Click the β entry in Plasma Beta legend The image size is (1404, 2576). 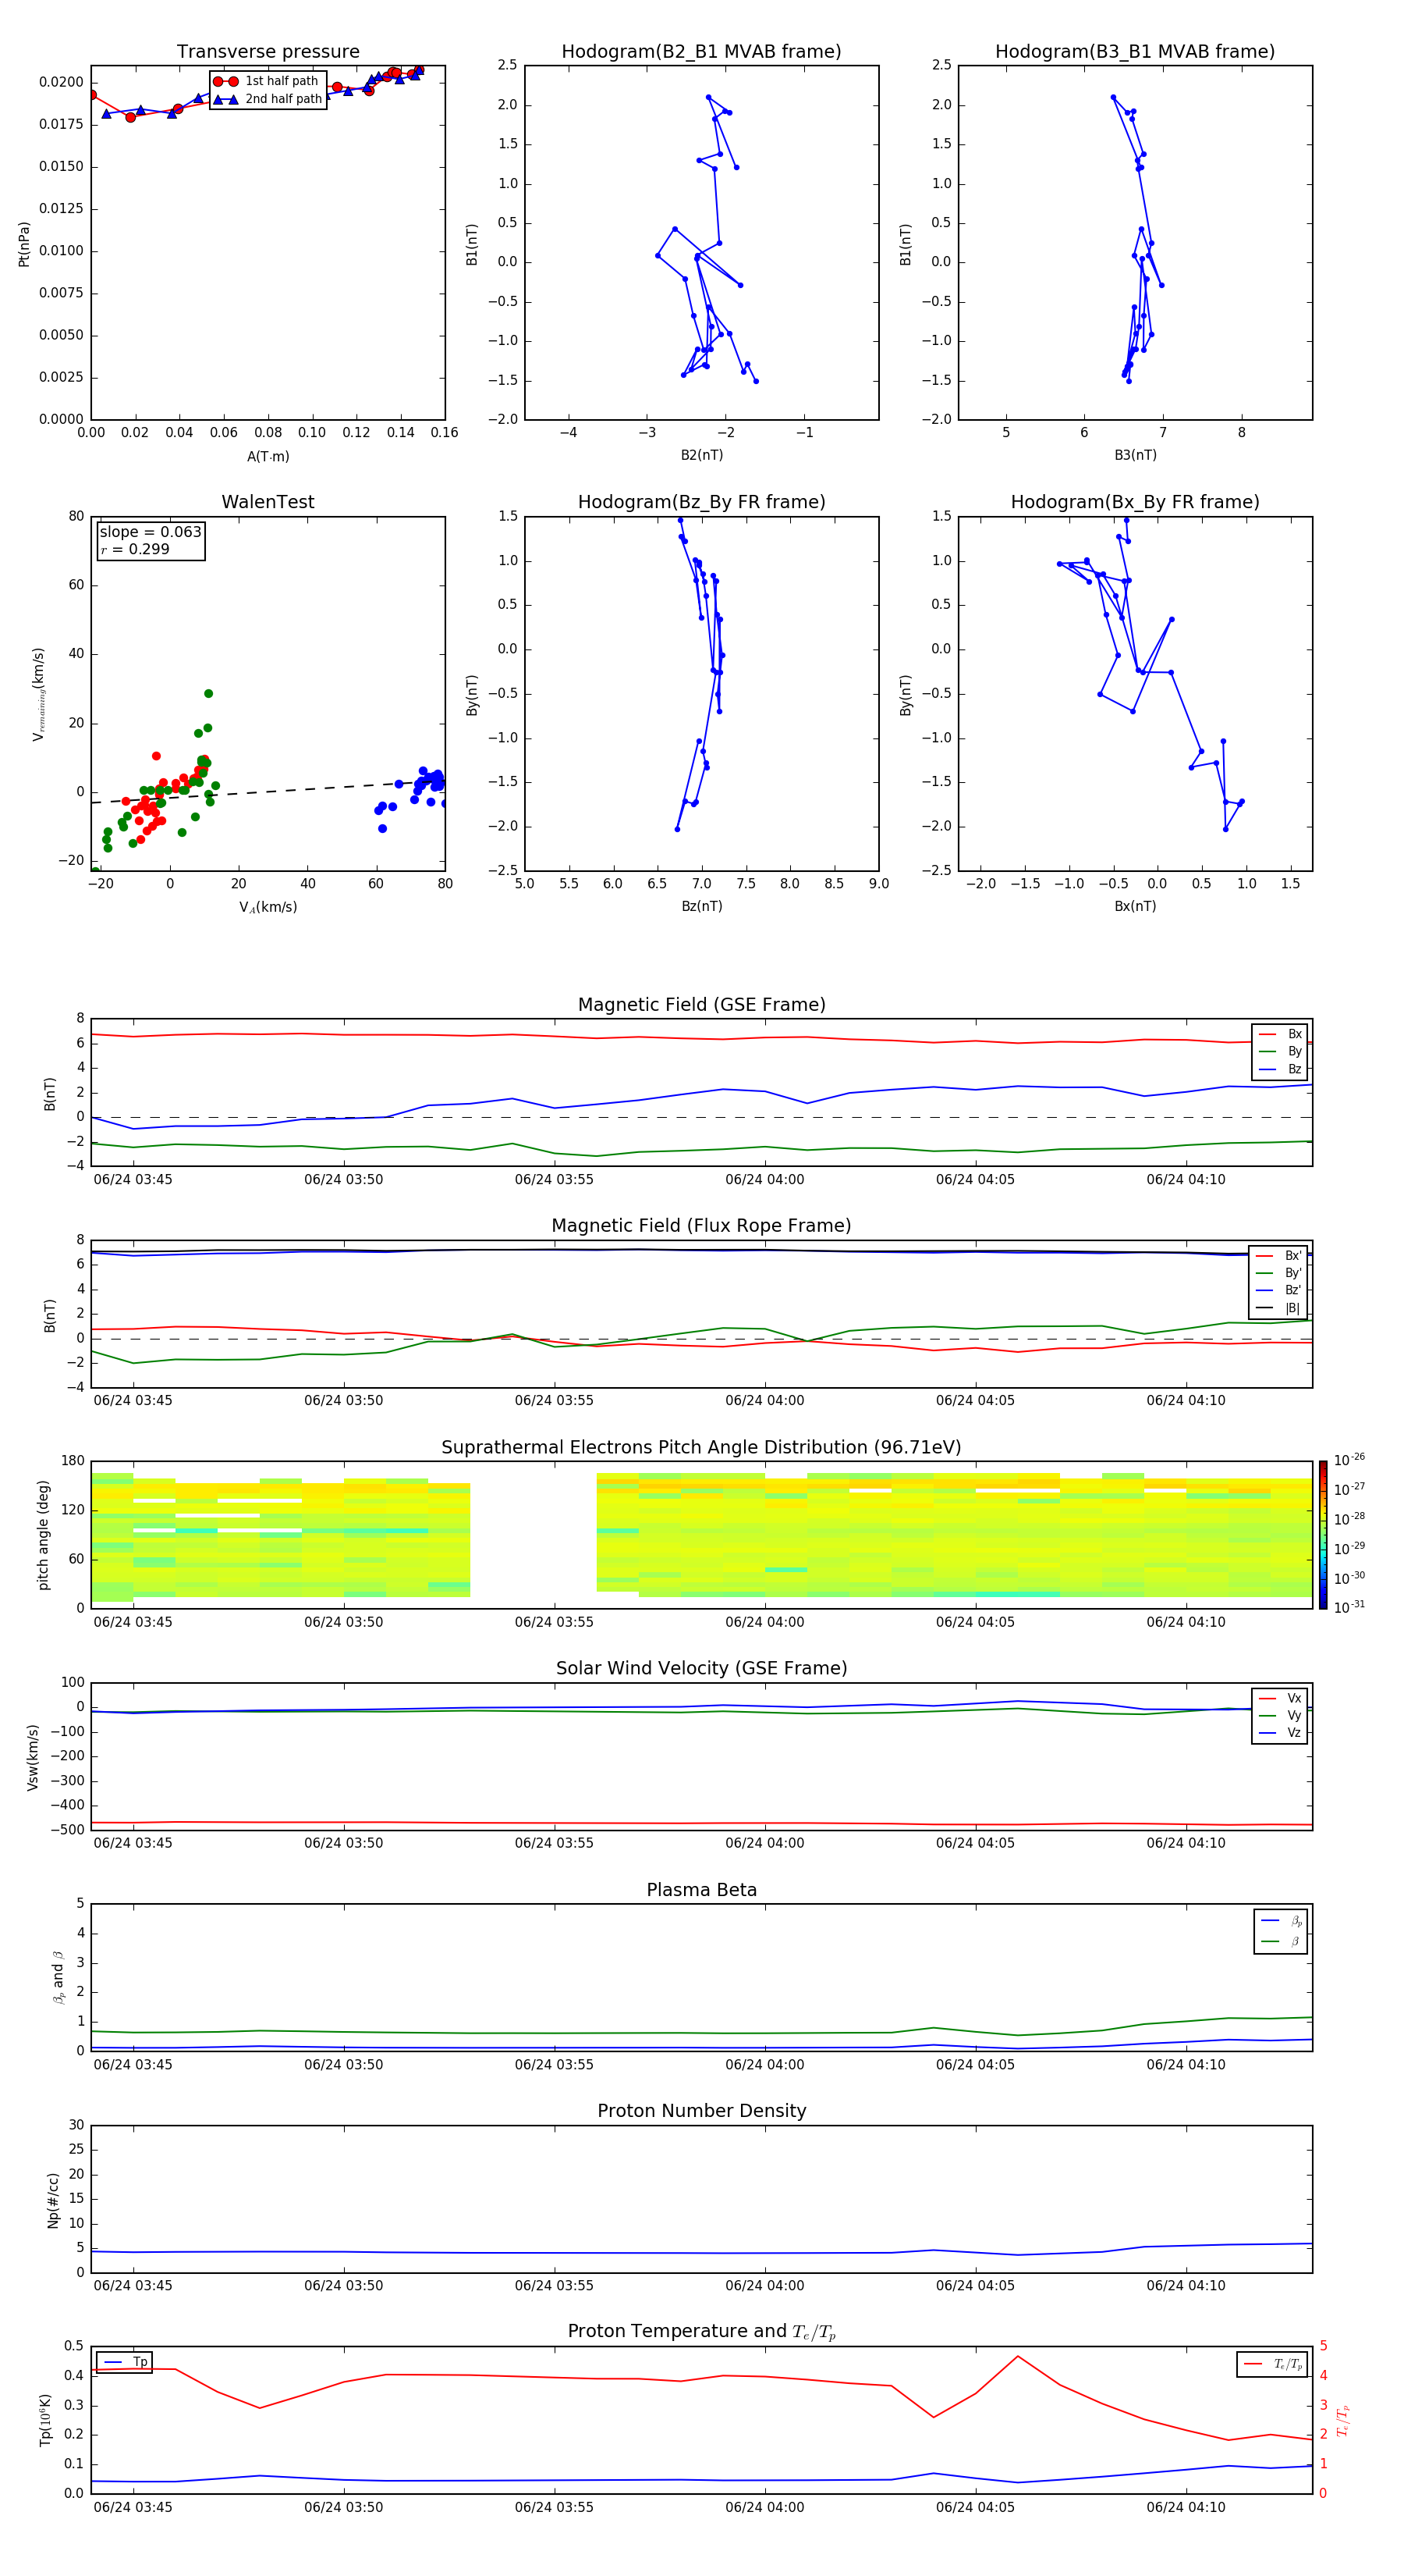click(1281, 1942)
